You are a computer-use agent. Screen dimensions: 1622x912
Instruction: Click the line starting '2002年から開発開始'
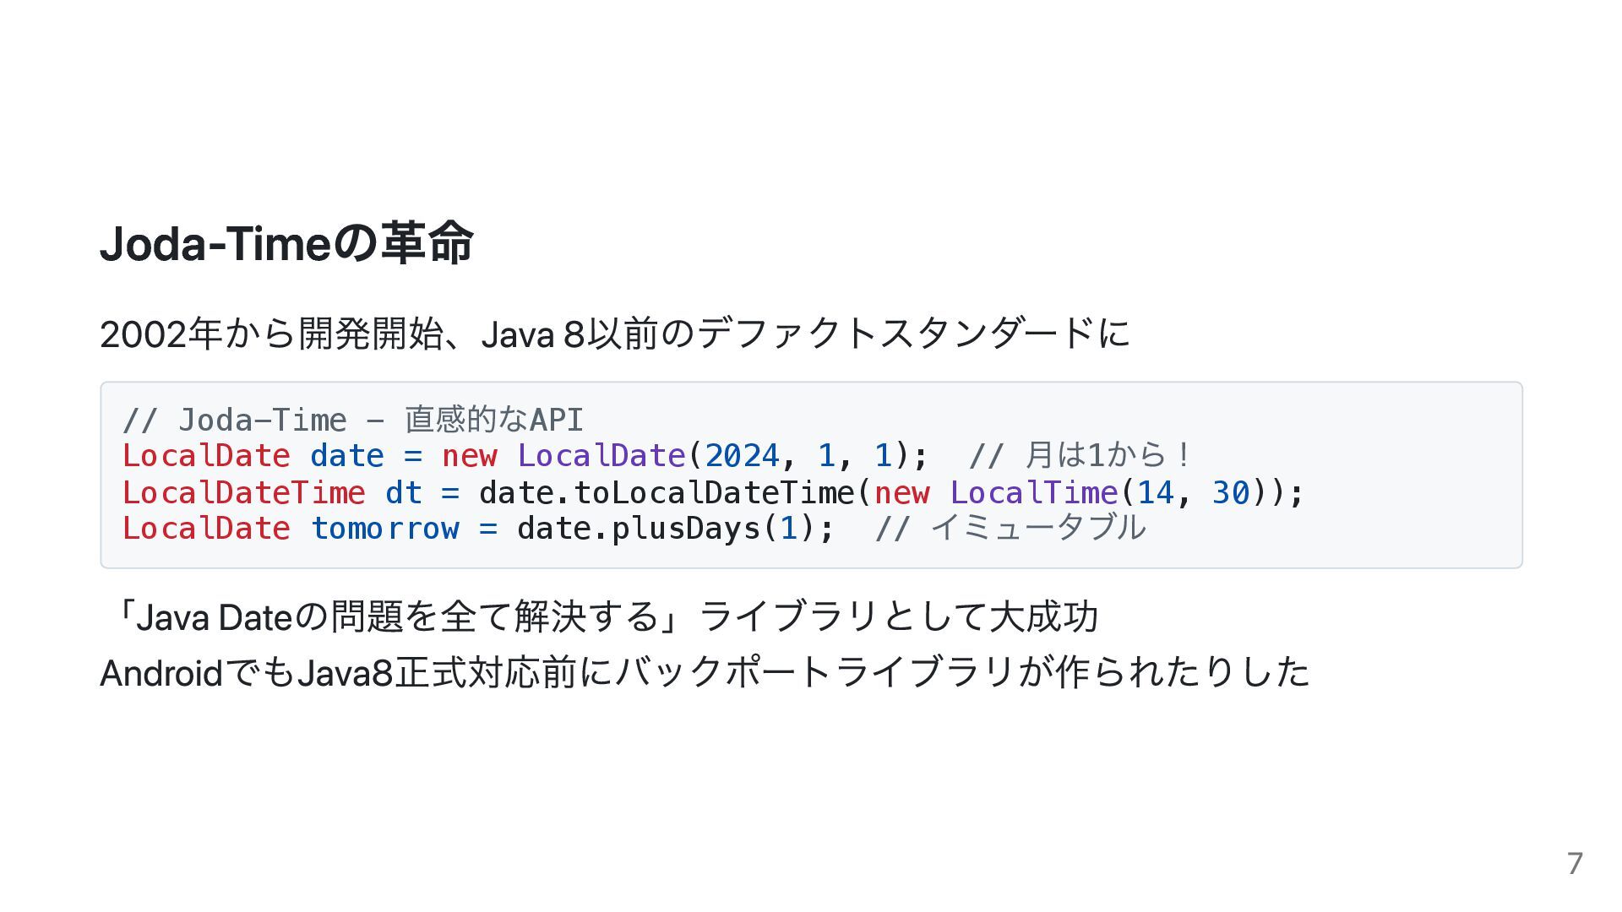tap(615, 334)
